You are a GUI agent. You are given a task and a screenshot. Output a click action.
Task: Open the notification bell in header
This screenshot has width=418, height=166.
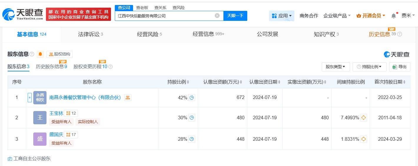[x=394, y=16]
